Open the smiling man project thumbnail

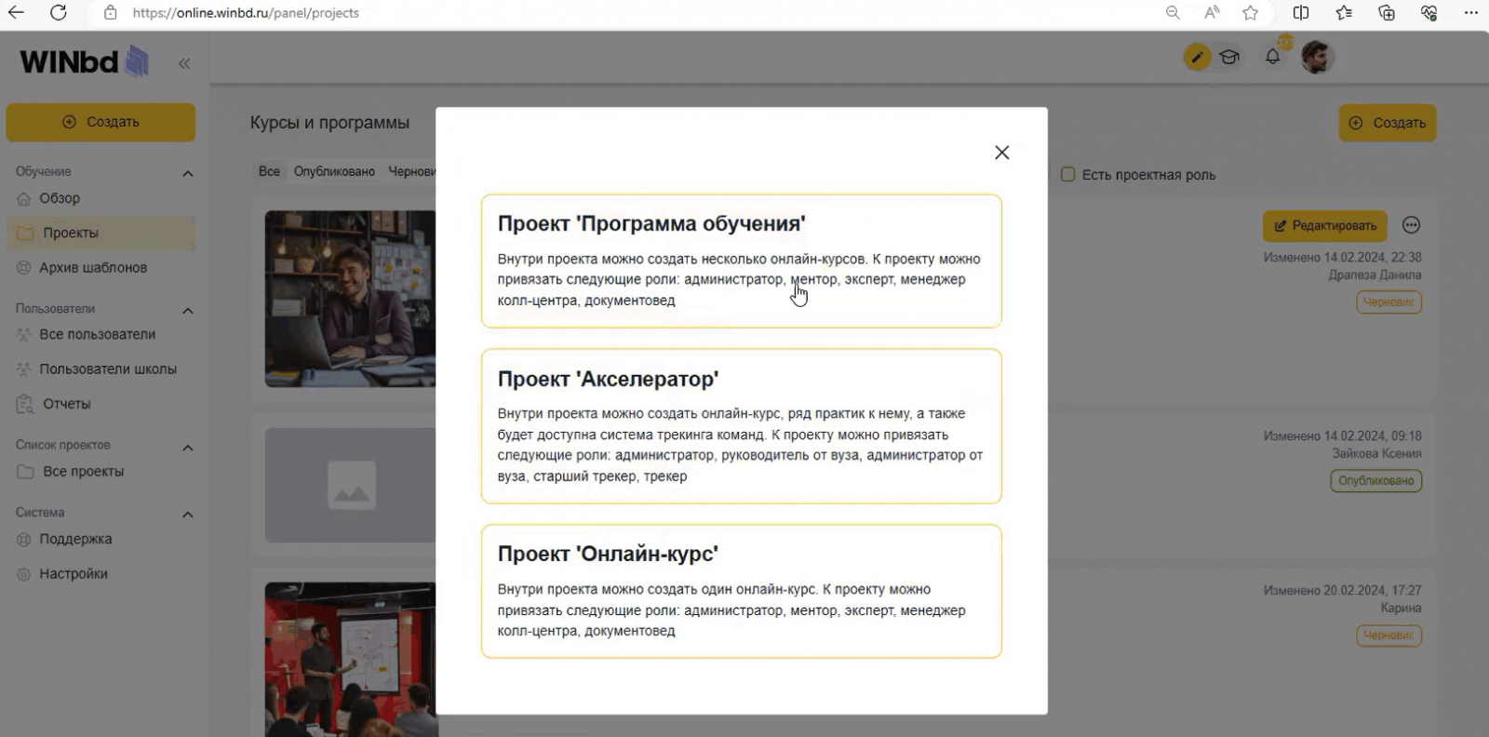(350, 299)
